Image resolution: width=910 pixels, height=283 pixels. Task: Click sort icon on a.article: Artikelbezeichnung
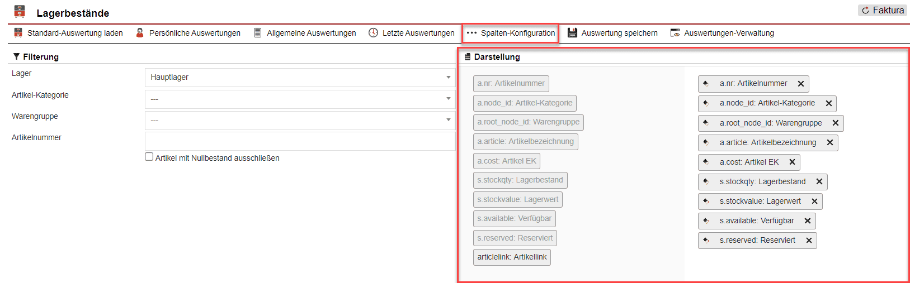point(706,143)
